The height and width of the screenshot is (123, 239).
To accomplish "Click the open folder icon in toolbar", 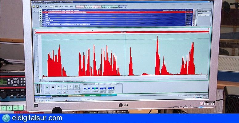I will coord(34,7).
